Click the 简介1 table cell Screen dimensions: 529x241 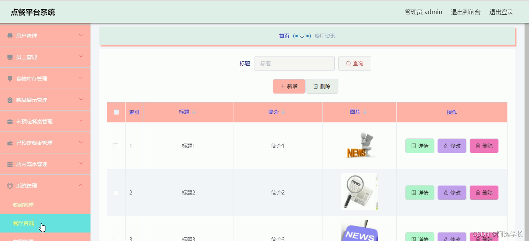278,146
